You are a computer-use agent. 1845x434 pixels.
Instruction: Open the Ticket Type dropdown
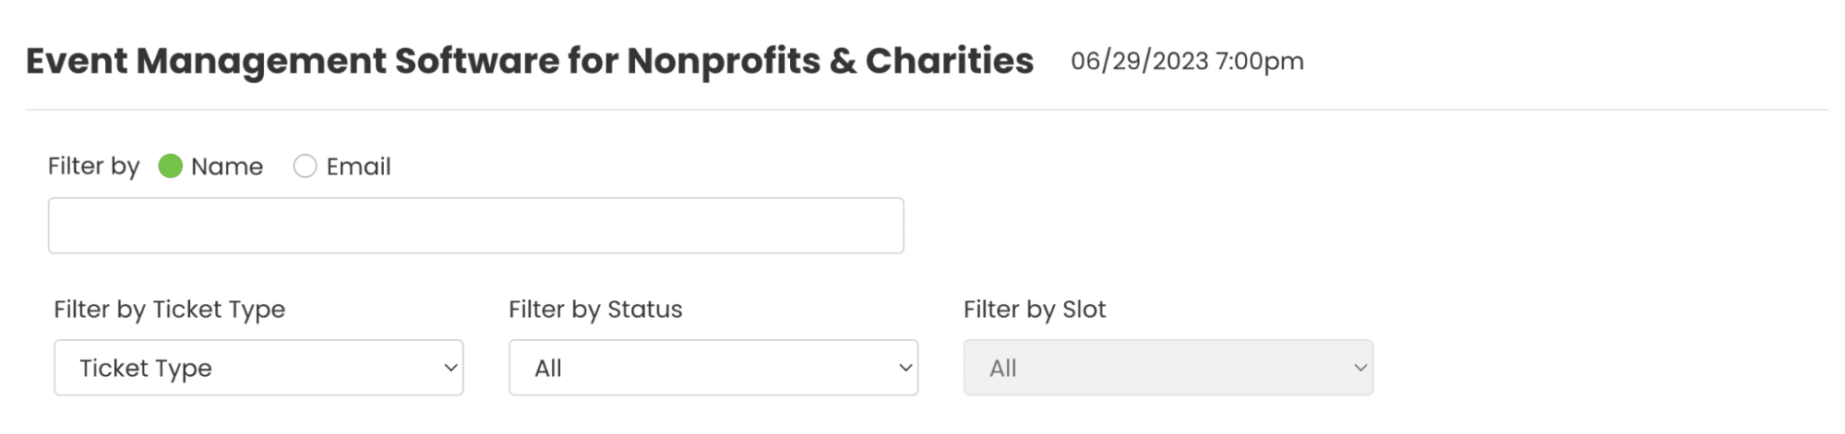click(258, 368)
